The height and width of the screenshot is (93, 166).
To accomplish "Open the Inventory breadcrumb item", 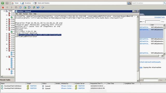I will point(28,3).
